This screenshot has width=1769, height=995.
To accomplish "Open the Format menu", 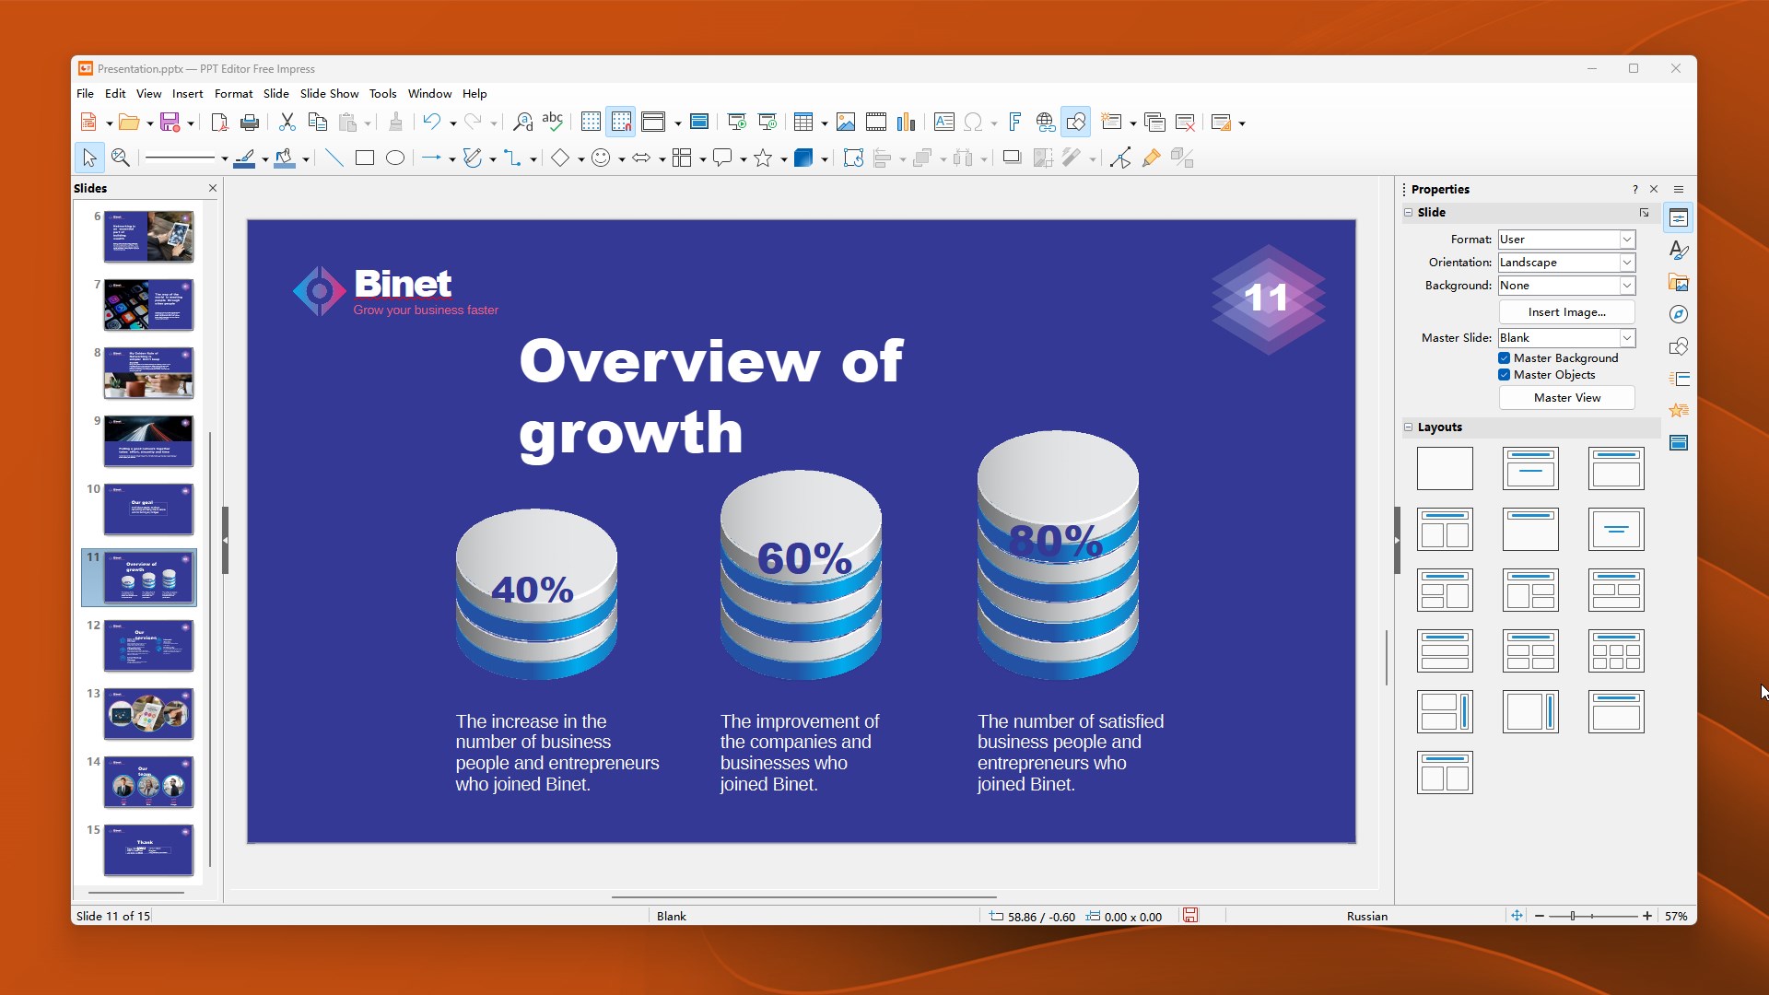I will click(x=233, y=94).
